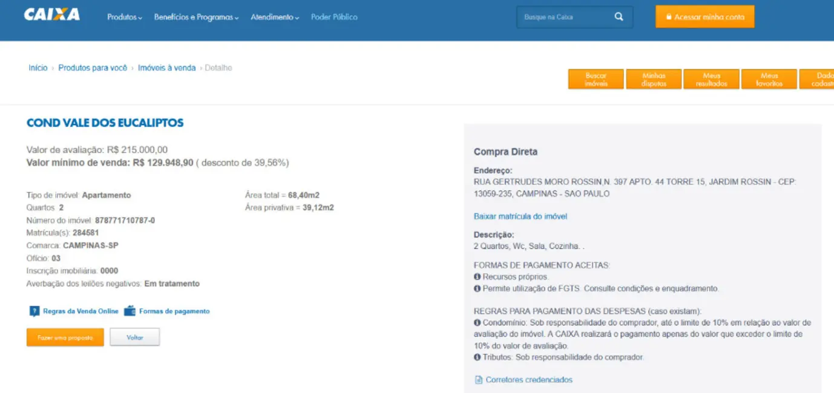The width and height of the screenshot is (834, 393).
Task: Open the Produtos dropdown menu
Action: [124, 18]
